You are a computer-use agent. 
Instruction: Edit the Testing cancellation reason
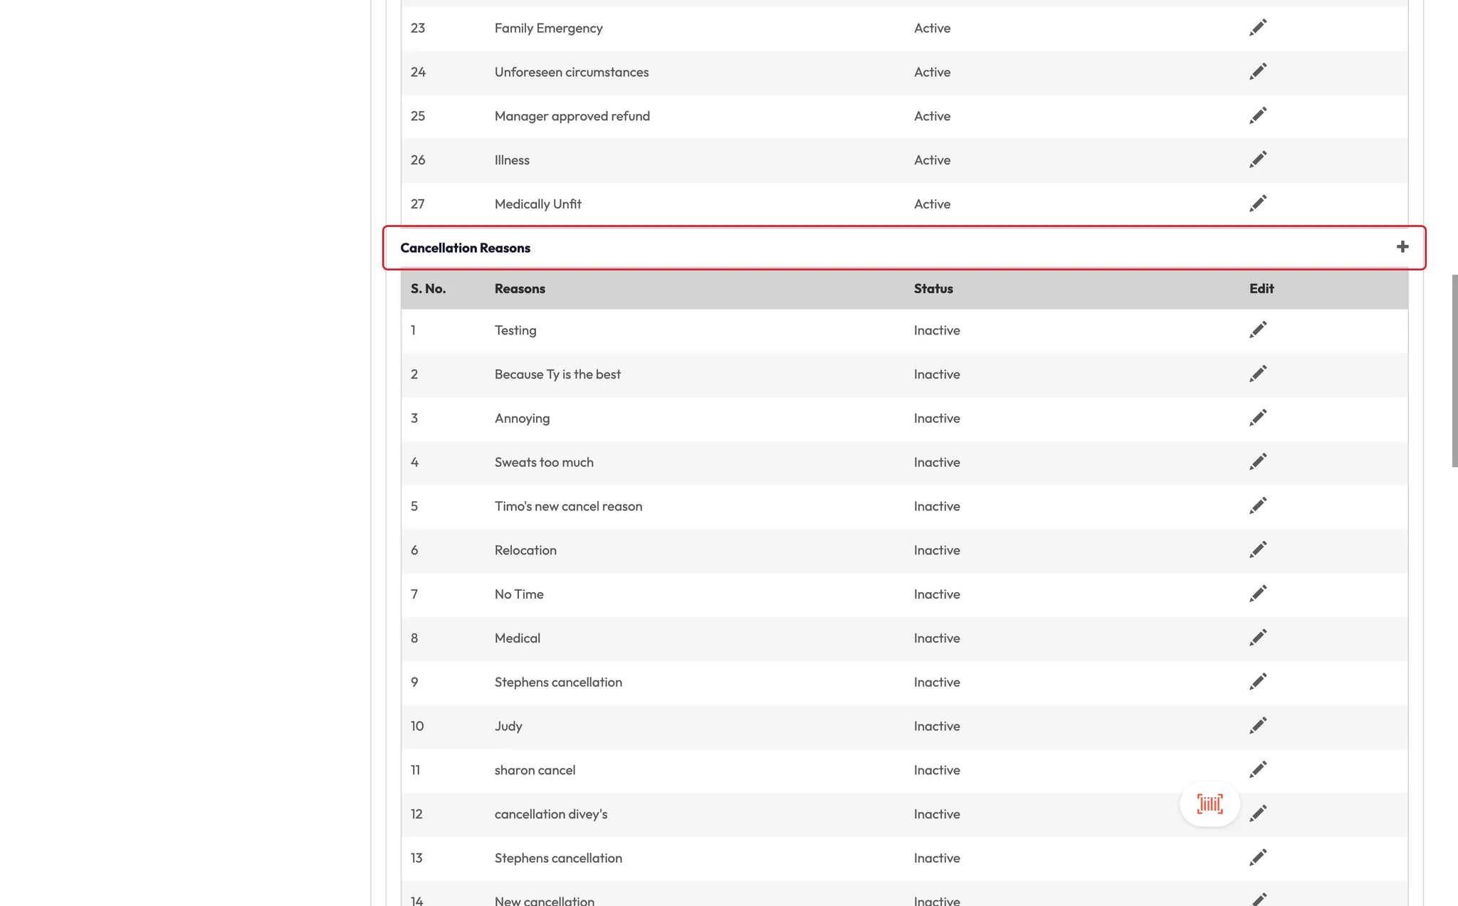1257,330
